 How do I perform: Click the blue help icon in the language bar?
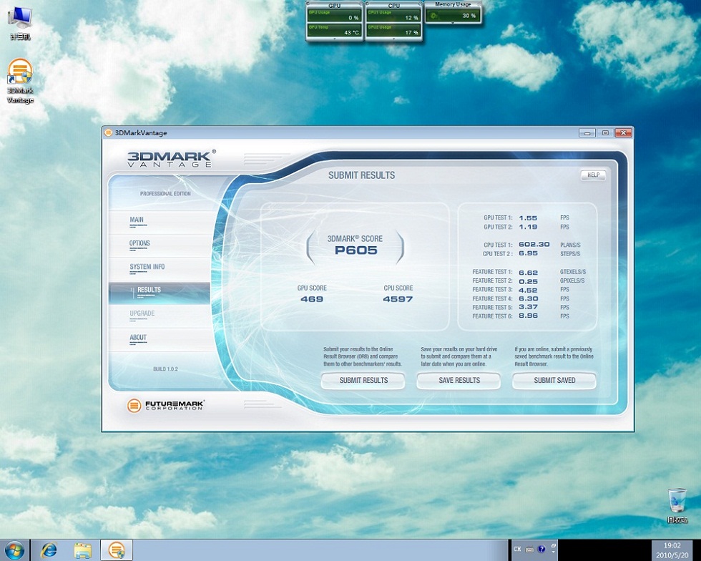tap(541, 549)
